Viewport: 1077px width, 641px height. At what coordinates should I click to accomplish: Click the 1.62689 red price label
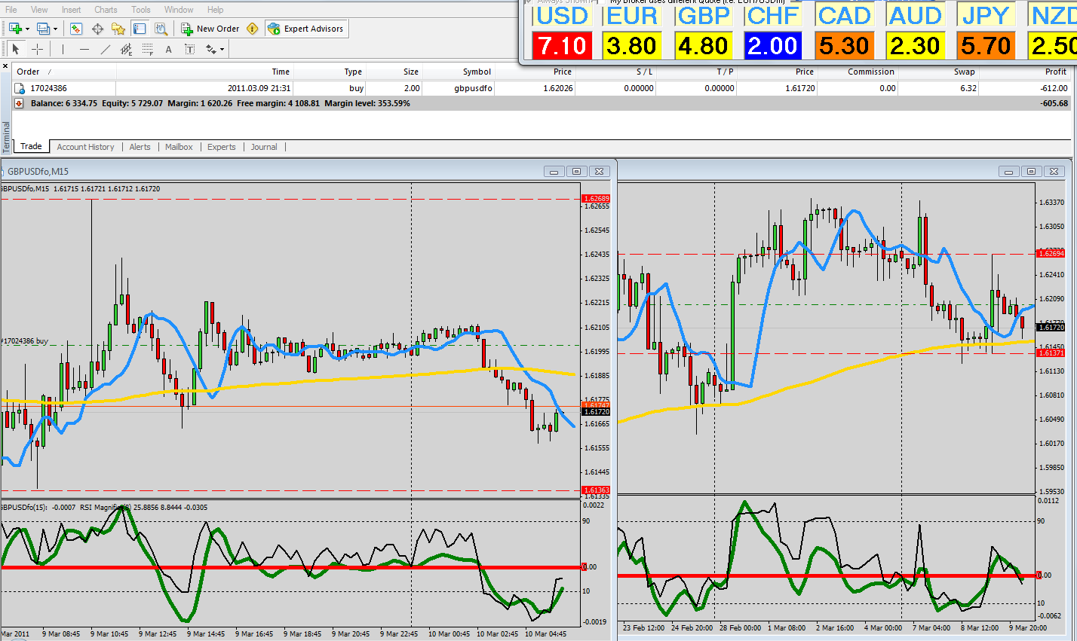[596, 199]
